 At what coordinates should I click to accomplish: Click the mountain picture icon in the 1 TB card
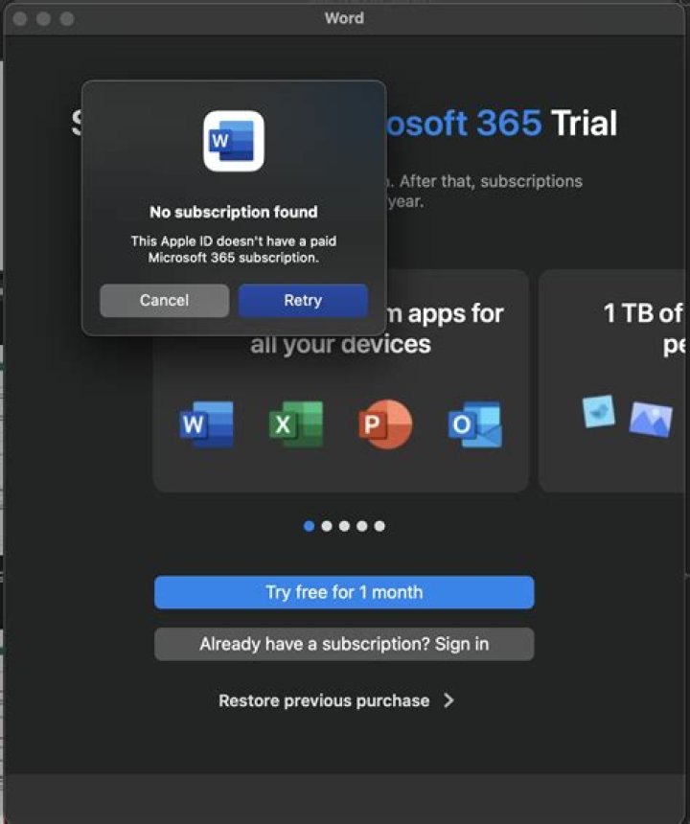(x=651, y=419)
